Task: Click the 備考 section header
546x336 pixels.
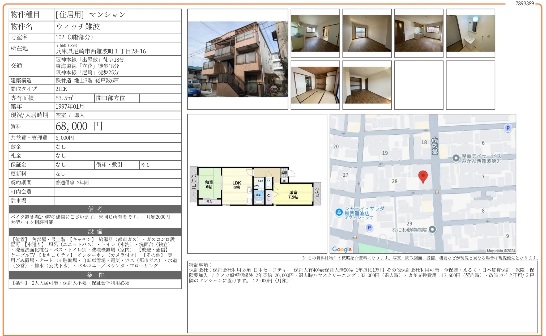Action: pyautogui.click(x=95, y=209)
